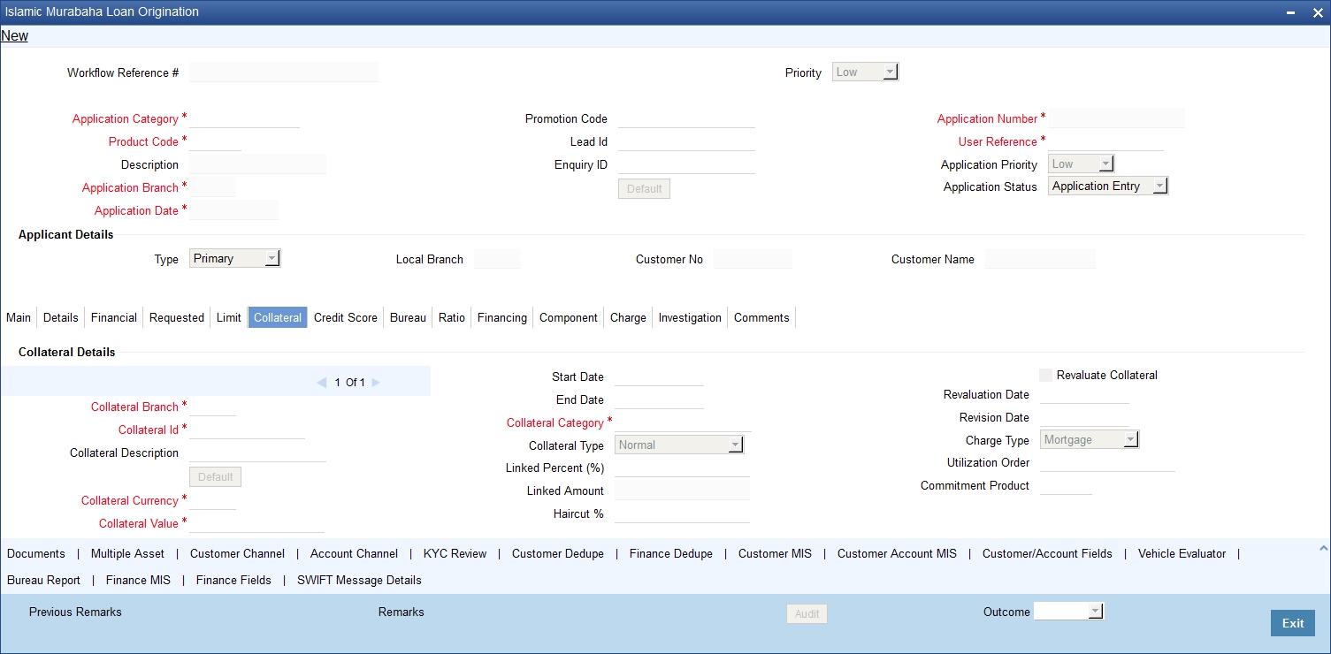
Task: Open the Customer/Account Fields link
Action: 1047,553
